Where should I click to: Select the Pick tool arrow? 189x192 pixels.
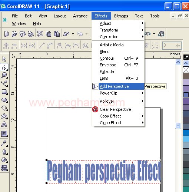pyautogui.click(x=4, y=59)
